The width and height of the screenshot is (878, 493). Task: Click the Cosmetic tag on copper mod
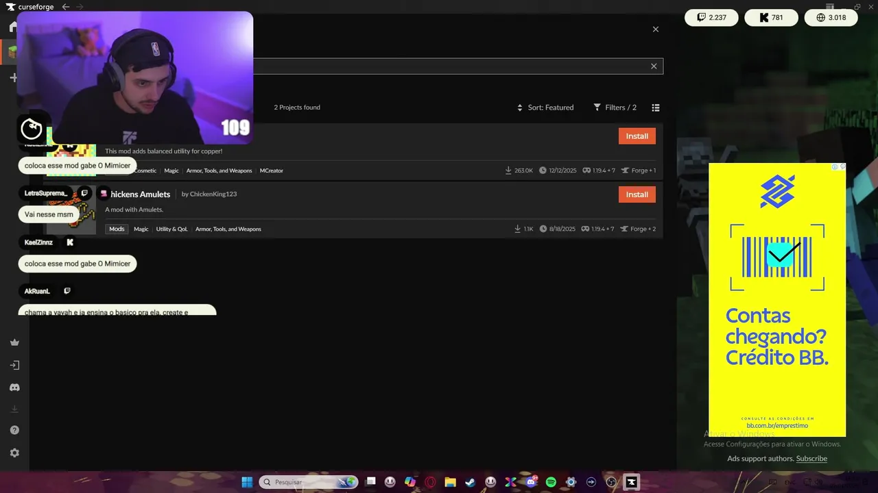click(145, 170)
